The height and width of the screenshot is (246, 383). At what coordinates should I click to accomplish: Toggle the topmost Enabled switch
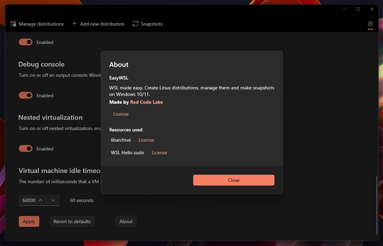pyautogui.click(x=26, y=42)
